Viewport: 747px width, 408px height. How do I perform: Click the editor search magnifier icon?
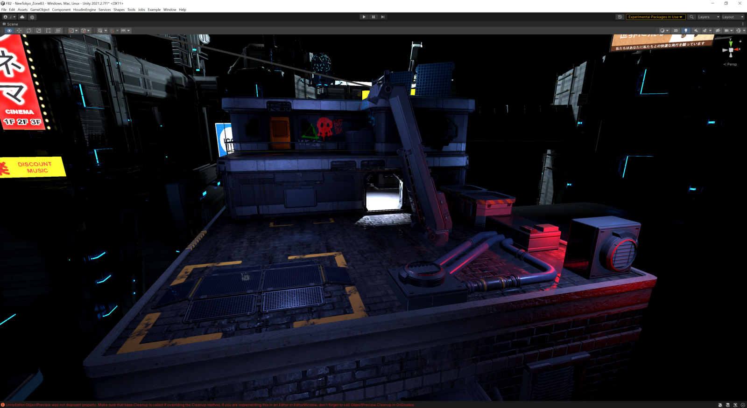coord(691,17)
